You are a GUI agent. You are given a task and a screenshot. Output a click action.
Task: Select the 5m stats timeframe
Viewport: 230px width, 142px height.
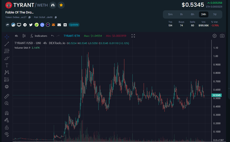[170, 15]
